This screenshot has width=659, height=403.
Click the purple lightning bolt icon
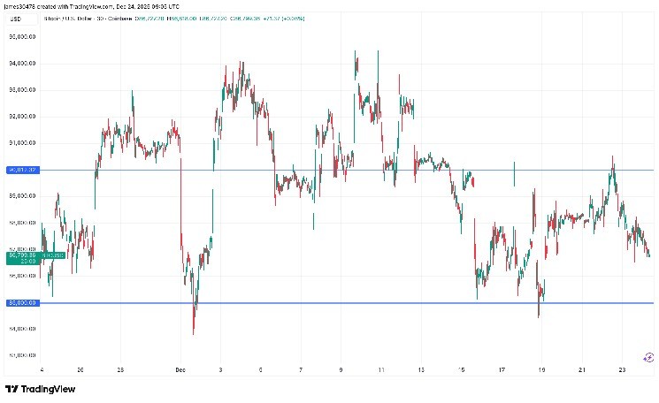[x=648, y=357]
